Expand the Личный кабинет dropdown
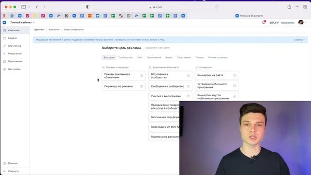The width and height of the screenshot is (311, 175). click(x=22, y=23)
